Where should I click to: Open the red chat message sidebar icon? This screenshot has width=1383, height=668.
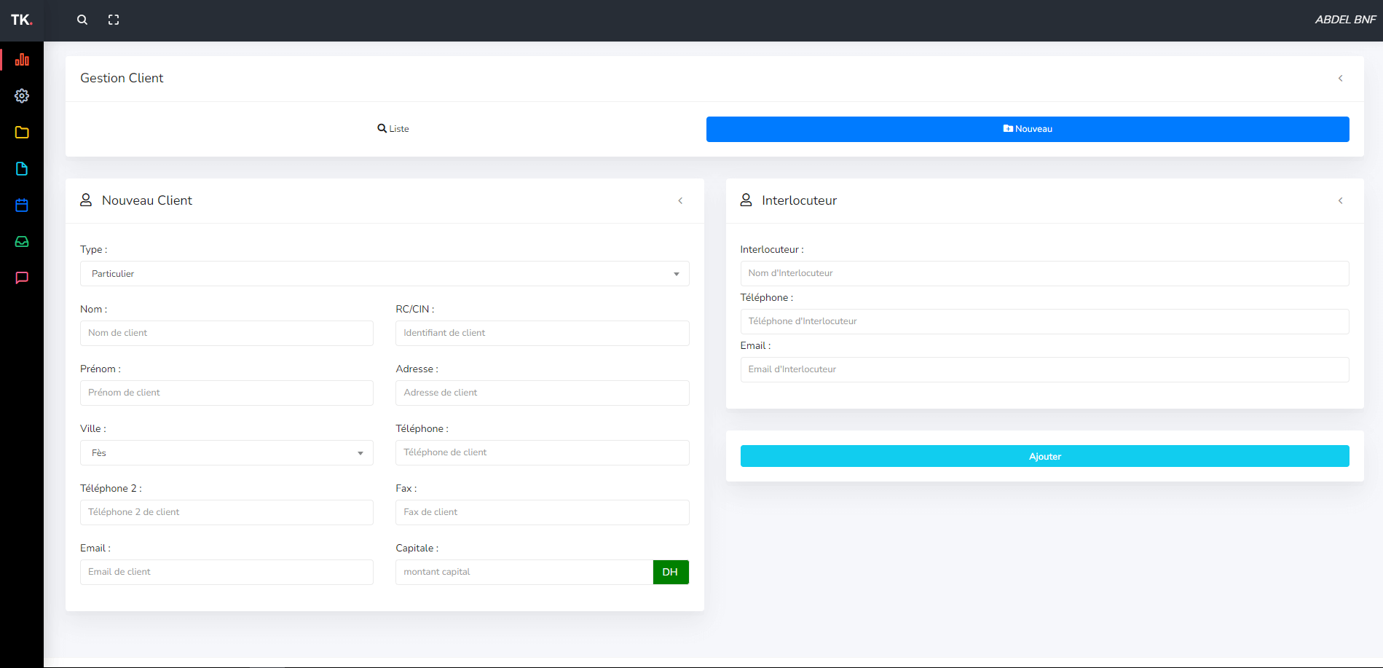(22, 278)
